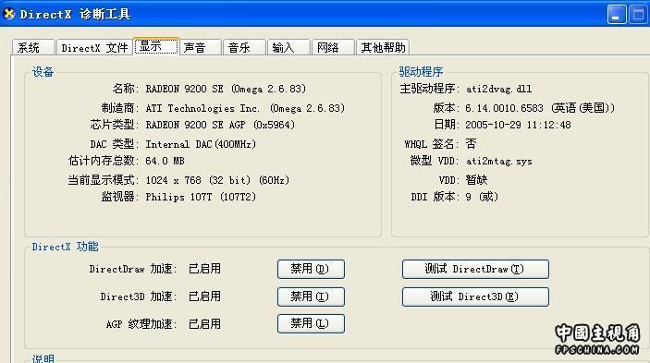
Task: Switch to the 声音 tab
Action: point(201,48)
